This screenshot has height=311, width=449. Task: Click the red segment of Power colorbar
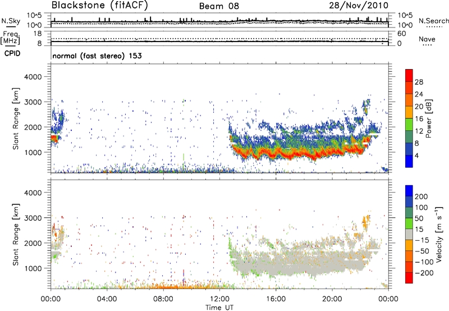[409, 75]
